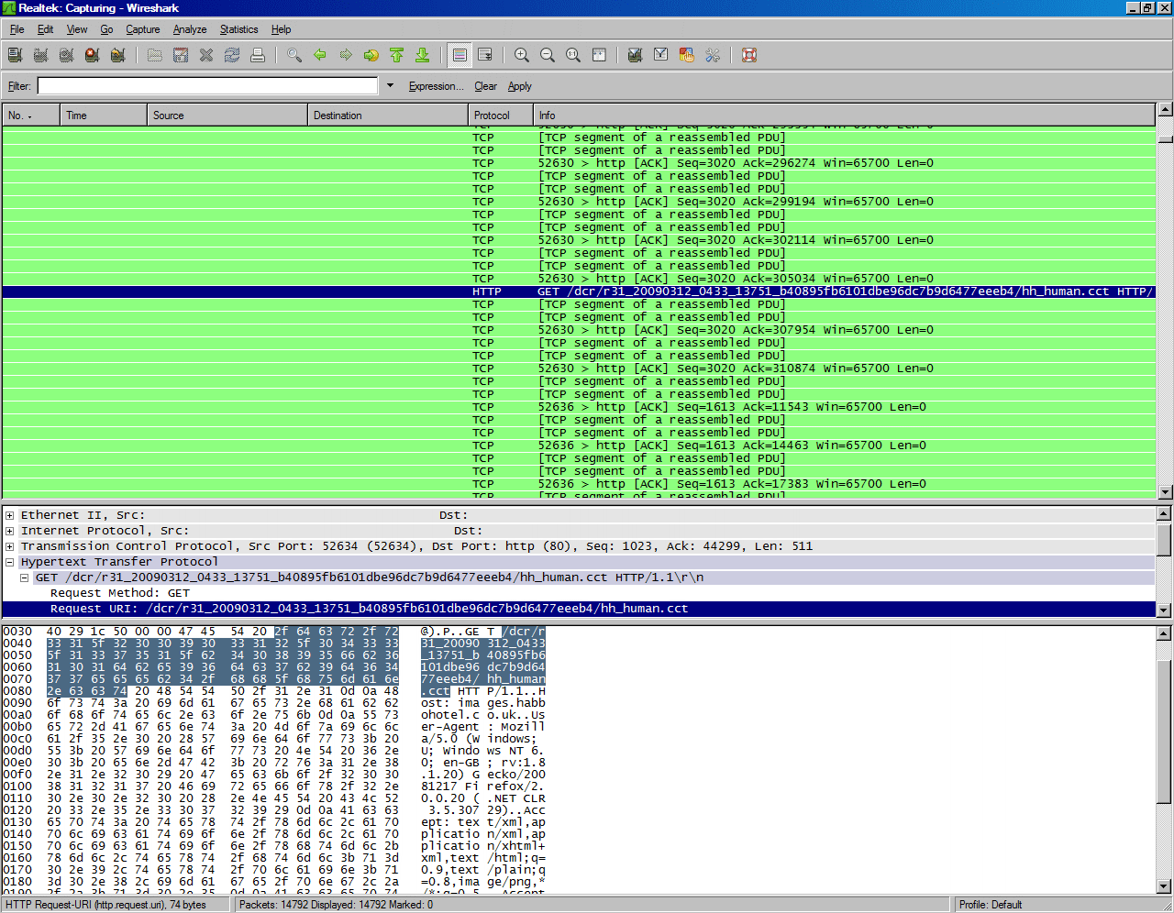
Task: Expand the Internet Protocol tree node
Action: (10, 531)
